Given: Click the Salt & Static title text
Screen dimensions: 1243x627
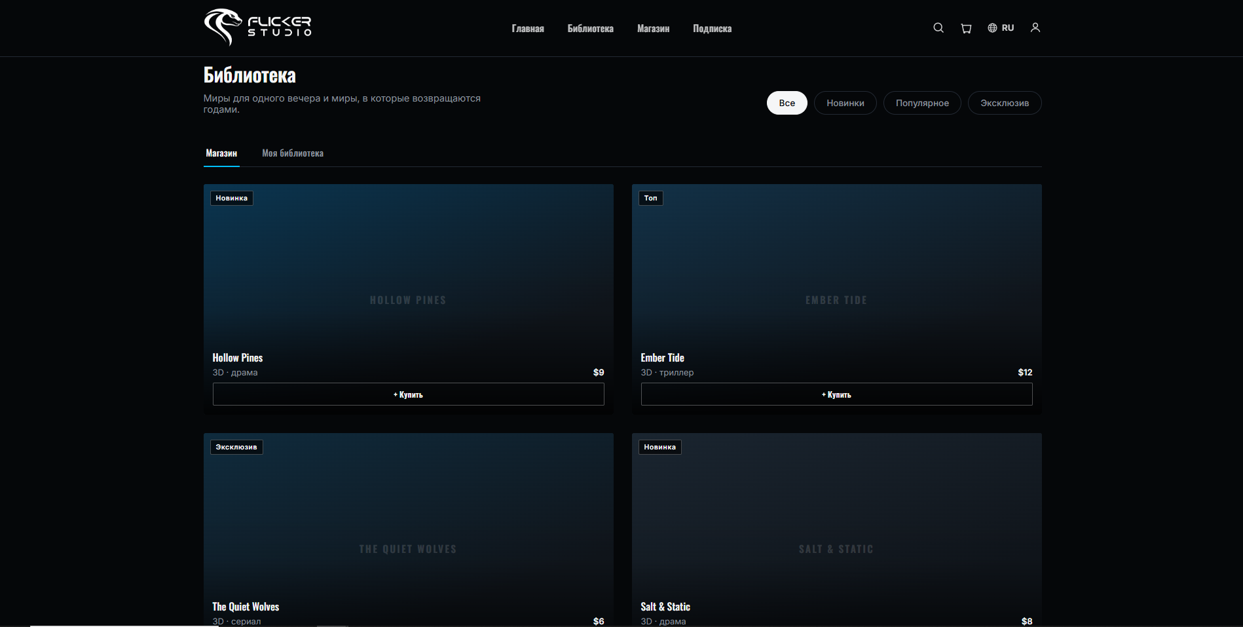Looking at the screenshot, I should pos(665,607).
